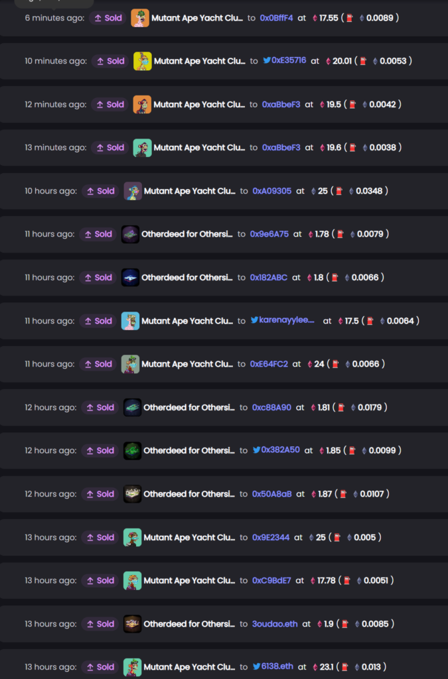Open the Mutant Ape thumbnail sold to 0x0BffF4

(140, 18)
